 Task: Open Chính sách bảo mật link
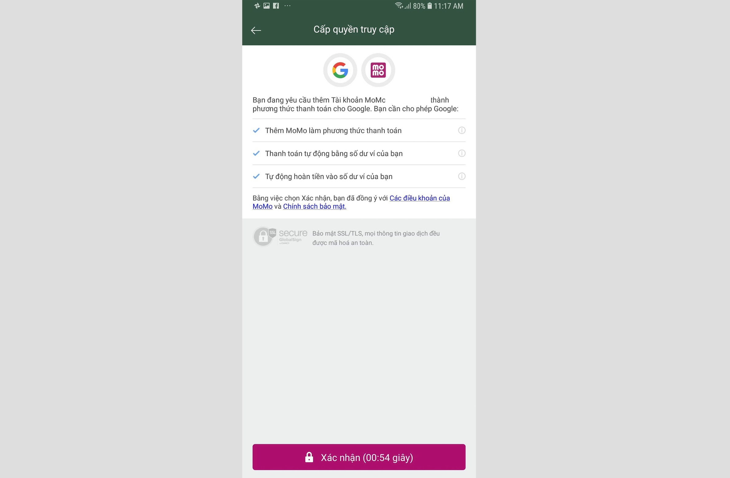pos(315,206)
